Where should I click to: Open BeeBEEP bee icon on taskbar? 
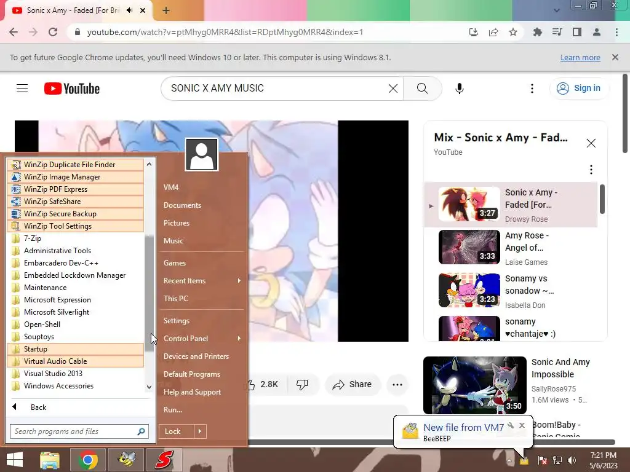point(126,460)
